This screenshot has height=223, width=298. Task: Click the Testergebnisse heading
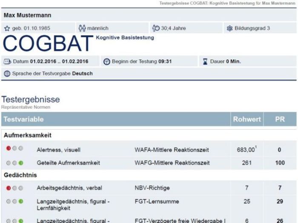pos(31,99)
